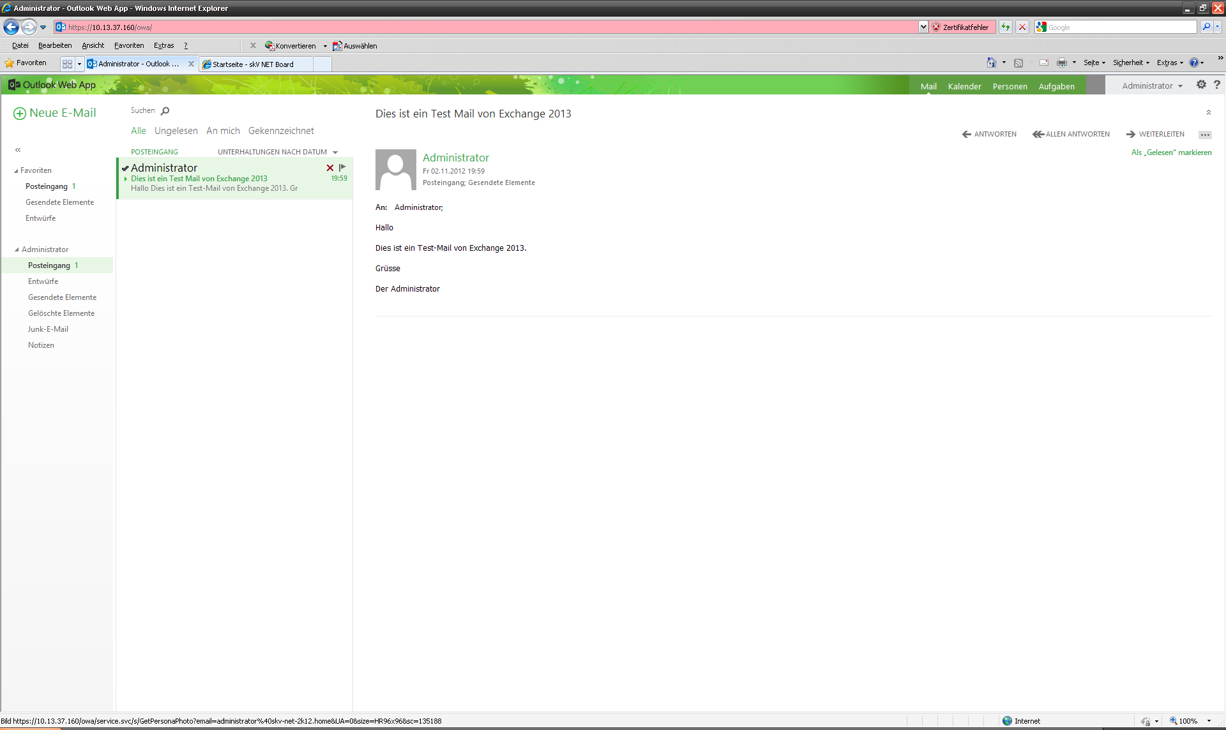The height and width of the screenshot is (730, 1226).
Task: Collapse the Administrator mailbox tree
Action: [17, 250]
